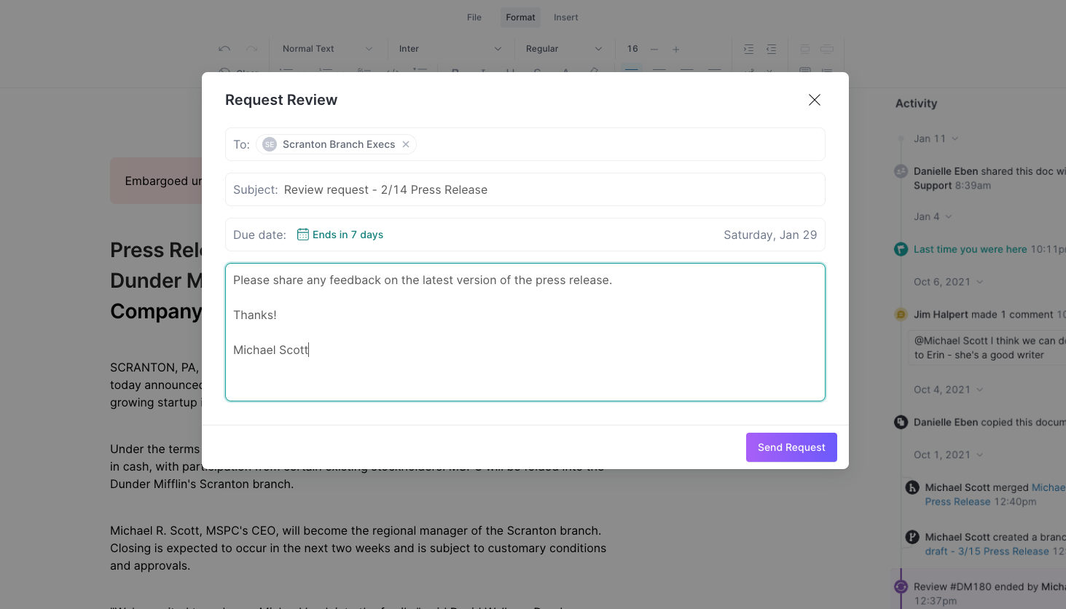The height and width of the screenshot is (609, 1066).
Task: Open the Normal Text style dropdown
Action: pos(327,48)
